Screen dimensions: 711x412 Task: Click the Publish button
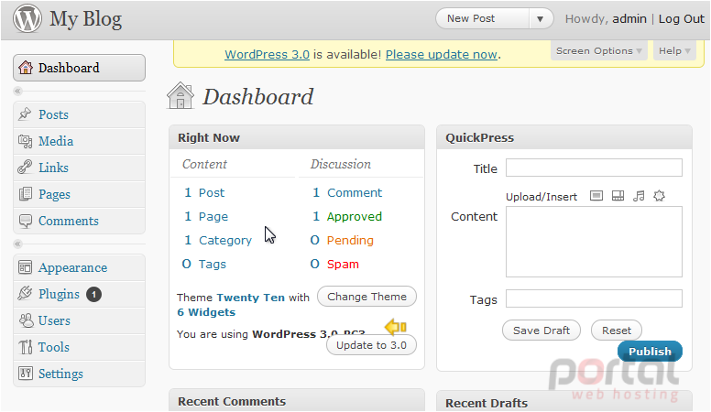pyautogui.click(x=650, y=352)
